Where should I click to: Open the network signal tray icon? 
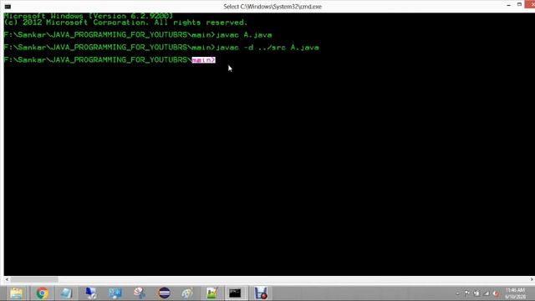(x=487, y=293)
